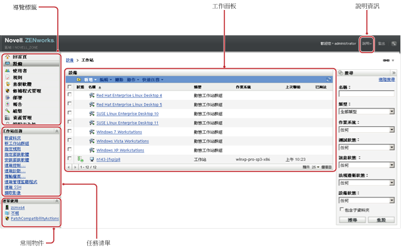
Task: Enable the include subfolders (包含子資料夾) checkbox
Action: click(342, 209)
